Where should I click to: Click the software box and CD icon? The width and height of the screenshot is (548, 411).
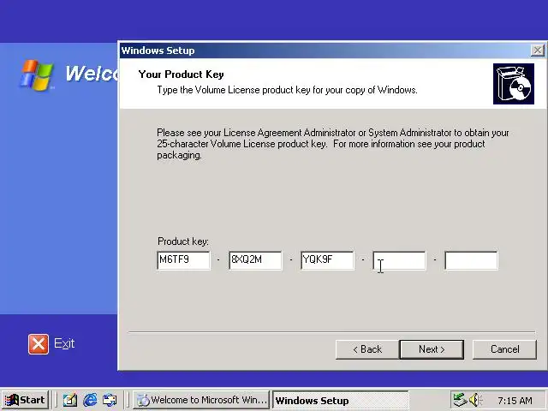click(514, 84)
